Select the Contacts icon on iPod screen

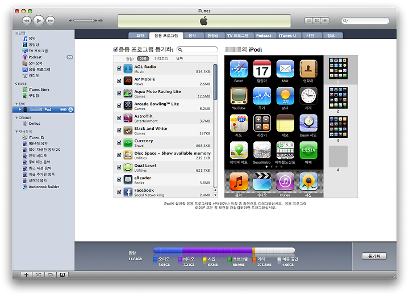308,69
